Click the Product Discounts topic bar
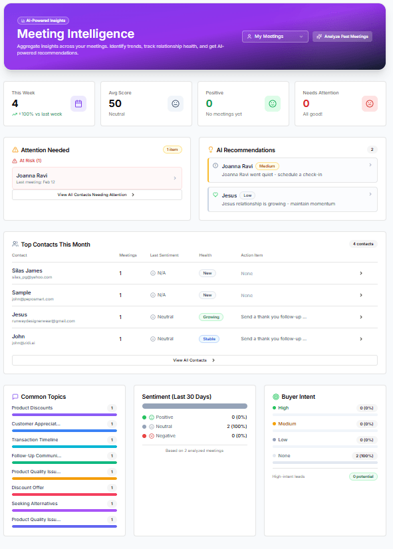393x549 pixels. 65,415
